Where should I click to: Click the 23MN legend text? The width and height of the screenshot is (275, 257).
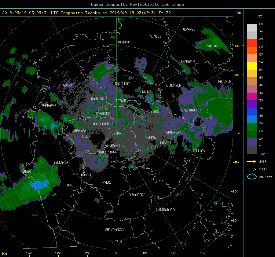click(x=263, y=169)
